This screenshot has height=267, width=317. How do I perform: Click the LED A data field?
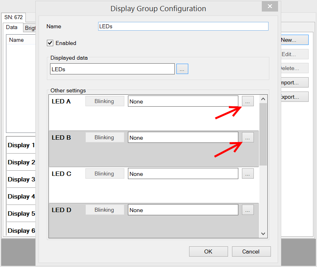click(183, 101)
